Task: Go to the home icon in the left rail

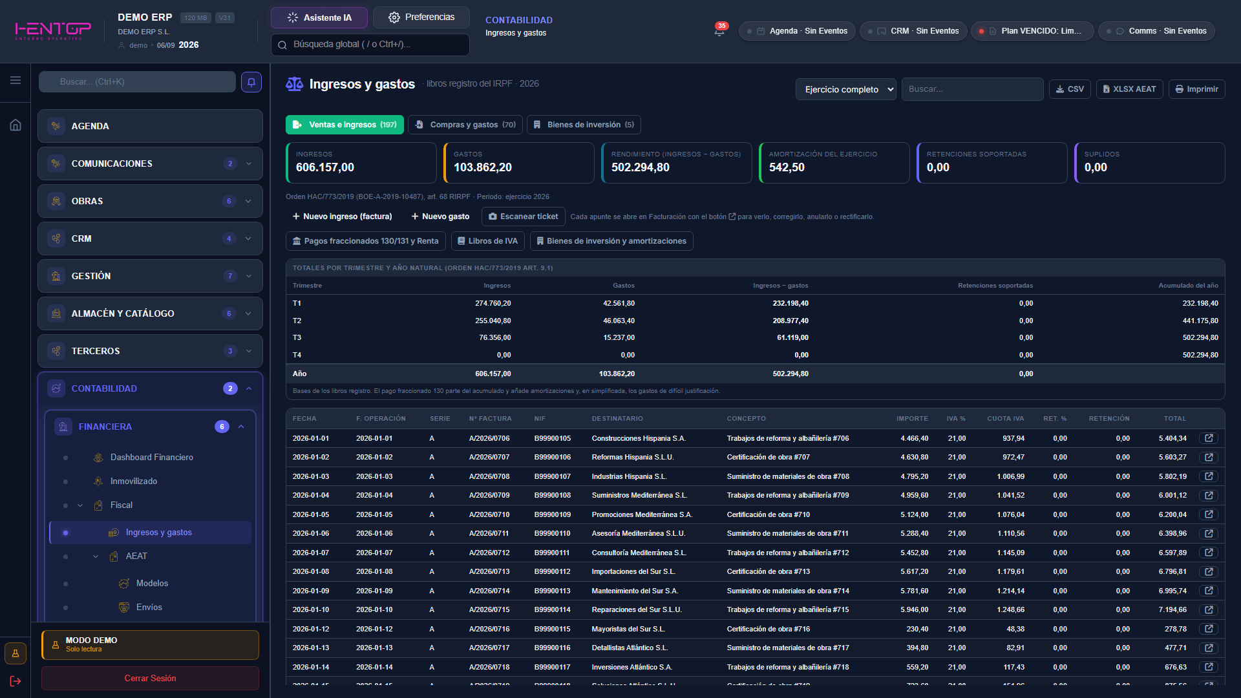Action: pos(16,125)
